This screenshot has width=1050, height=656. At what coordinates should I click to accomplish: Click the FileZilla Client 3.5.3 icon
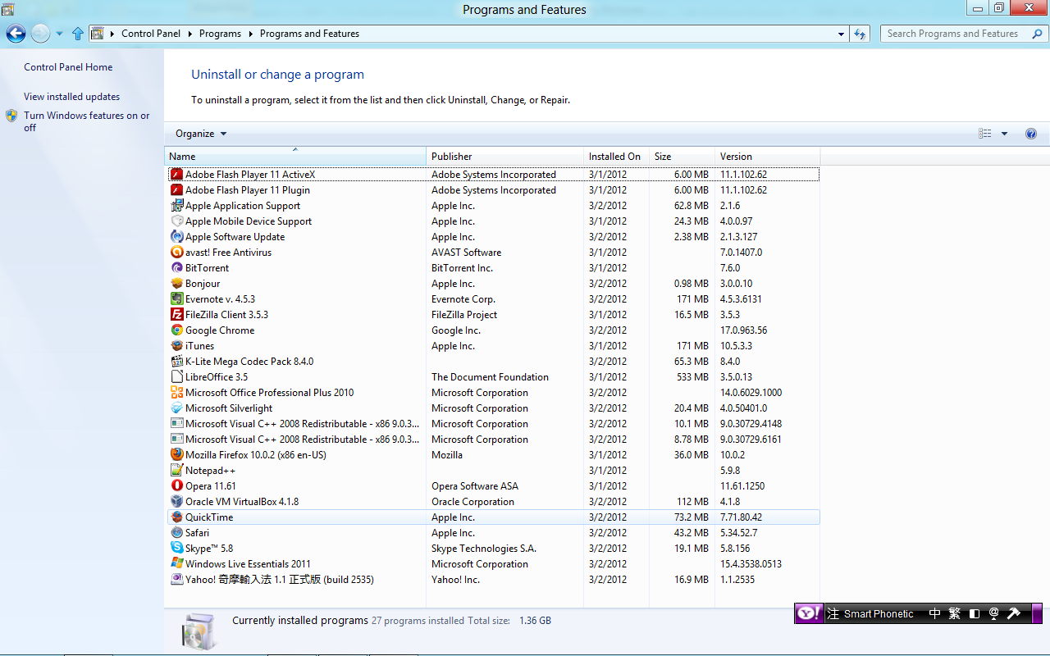pyautogui.click(x=176, y=315)
